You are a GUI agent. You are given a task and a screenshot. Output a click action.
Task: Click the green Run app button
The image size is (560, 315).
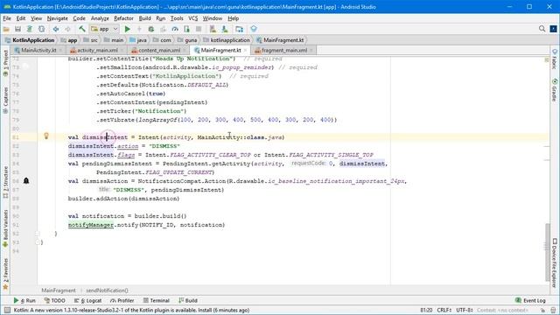pos(128,29)
